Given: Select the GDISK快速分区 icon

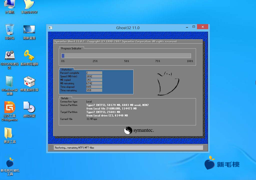Looking at the screenshot, I should 10,60.
